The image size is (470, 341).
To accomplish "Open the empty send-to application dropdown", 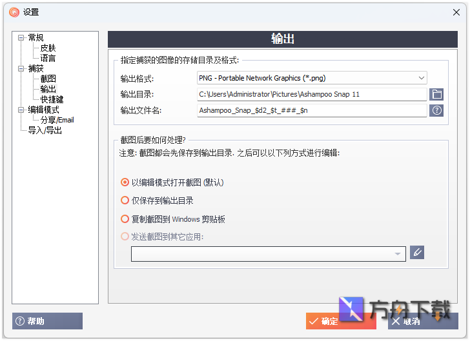I will [x=269, y=254].
